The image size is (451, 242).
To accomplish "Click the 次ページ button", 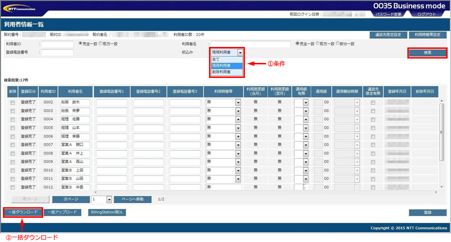I will point(71,199).
